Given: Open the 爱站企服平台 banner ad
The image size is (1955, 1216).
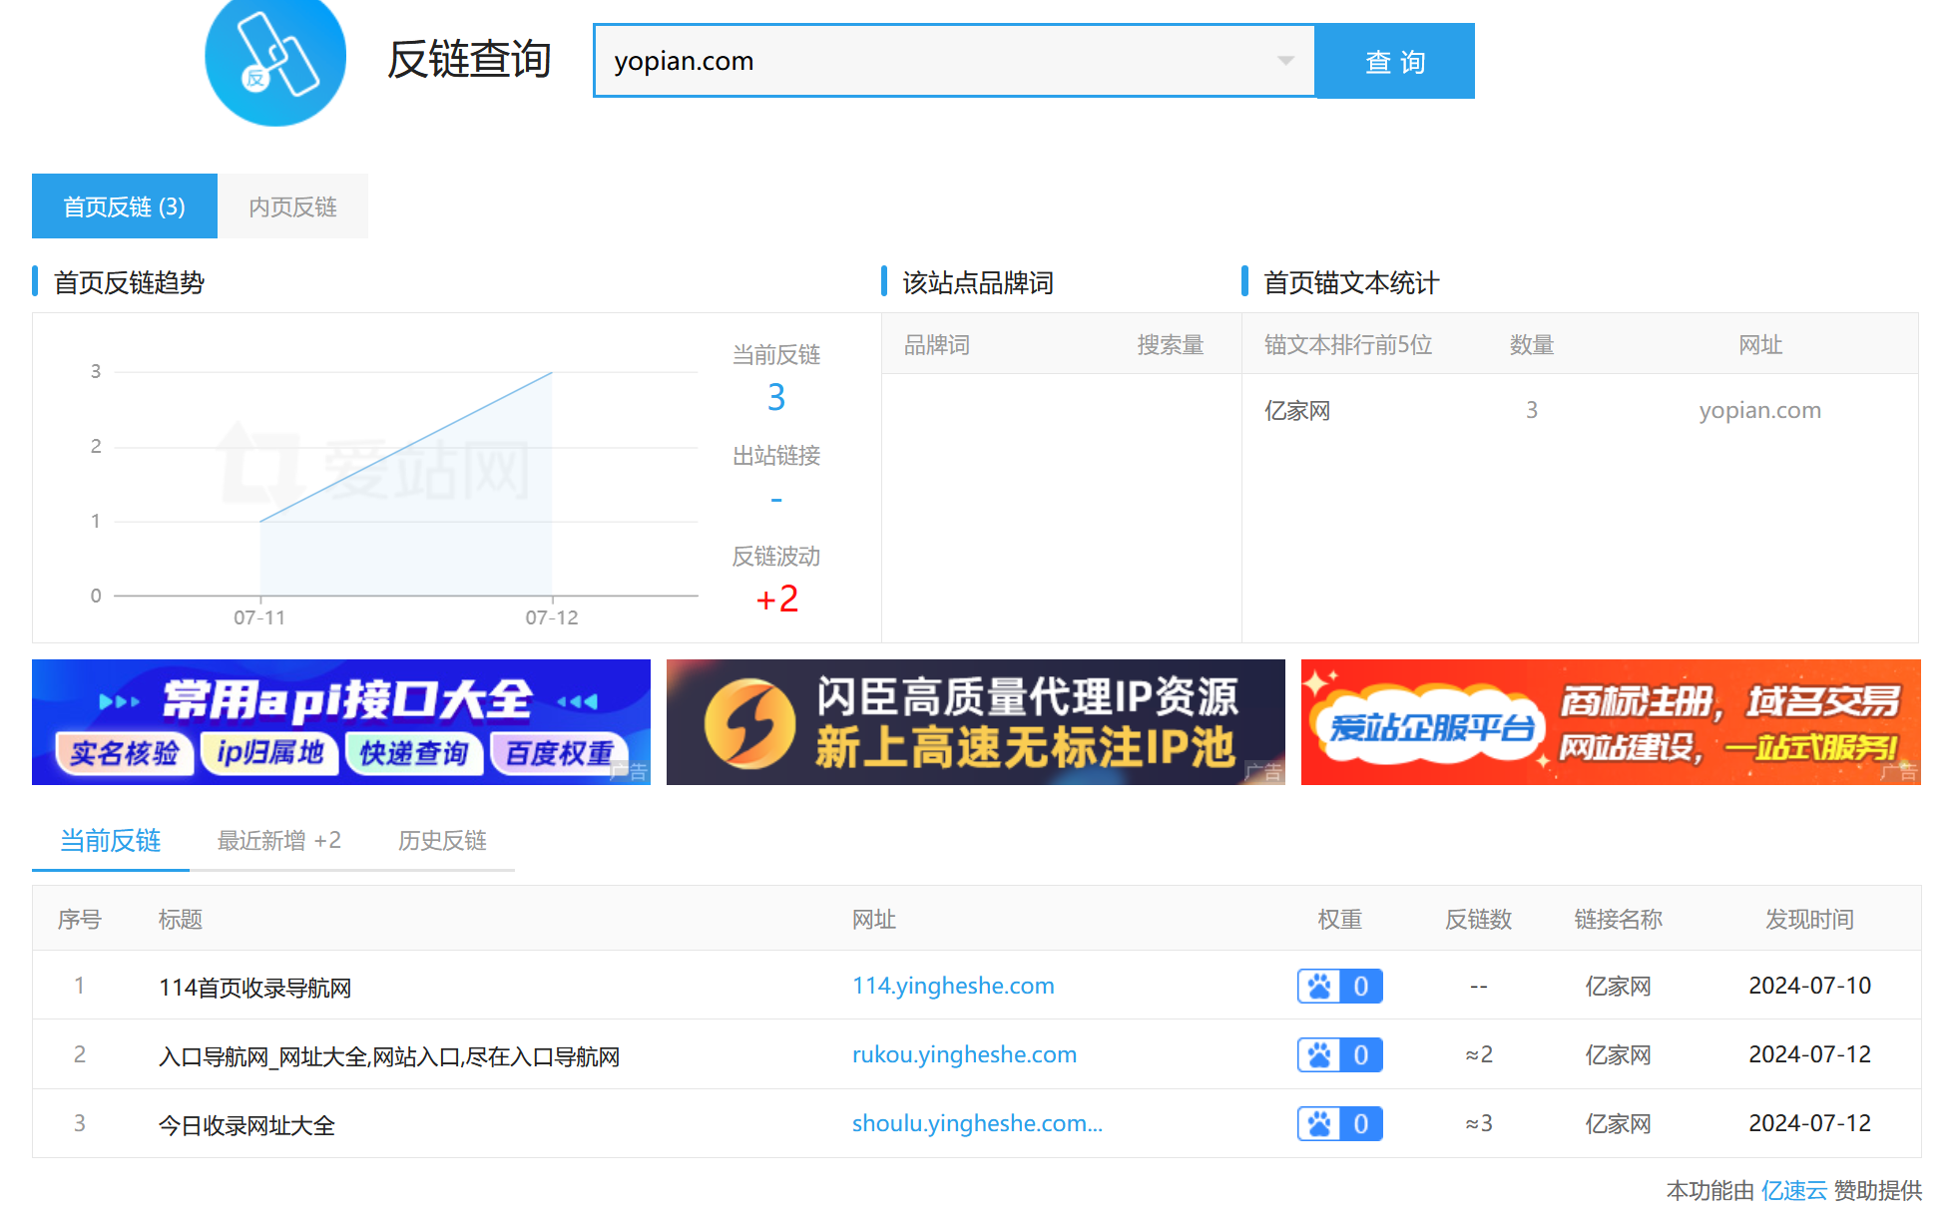Looking at the screenshot, I should [1611, 722].
